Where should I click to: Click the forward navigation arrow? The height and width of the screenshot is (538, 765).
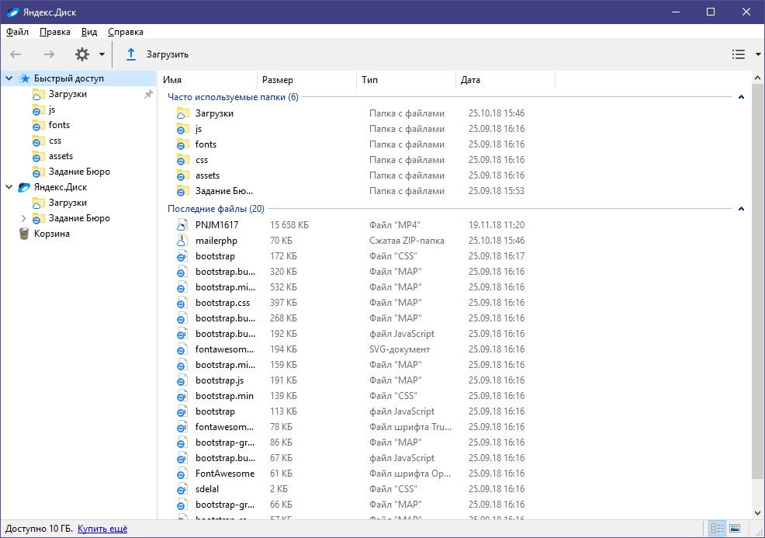click(49, 54)
